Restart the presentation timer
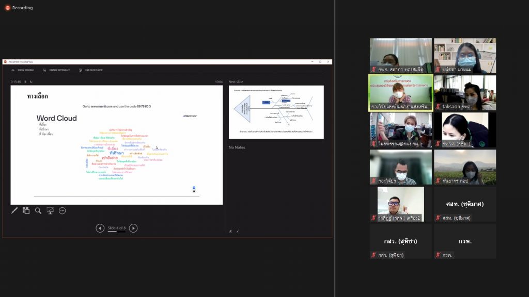 (x=31, y=81)
